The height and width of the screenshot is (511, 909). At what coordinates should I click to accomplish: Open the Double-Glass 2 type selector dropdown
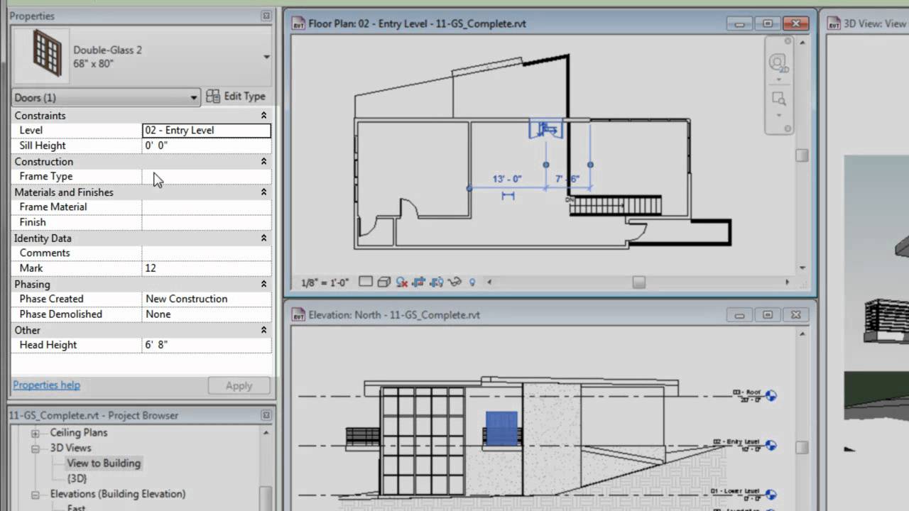tap(266, 57)
